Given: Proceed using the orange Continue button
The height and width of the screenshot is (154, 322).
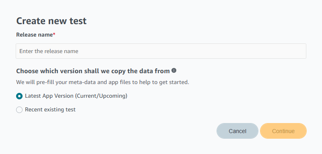Looking at the screenshot, I should 283,131.
